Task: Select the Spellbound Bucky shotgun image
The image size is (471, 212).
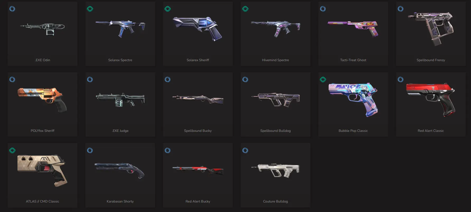Action: (x=198, y=99)
